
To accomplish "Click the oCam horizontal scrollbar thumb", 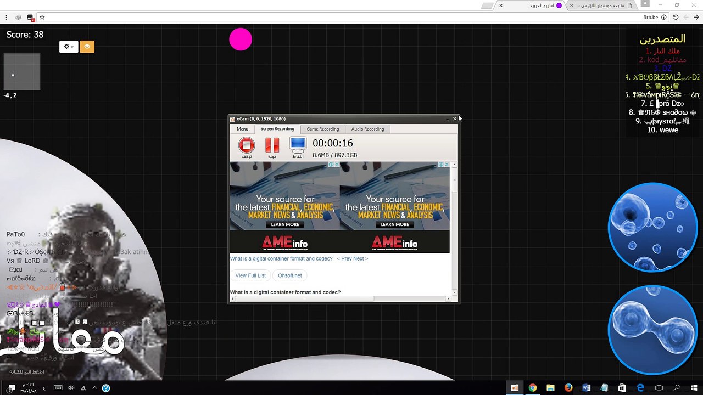I will pos(304,298).
